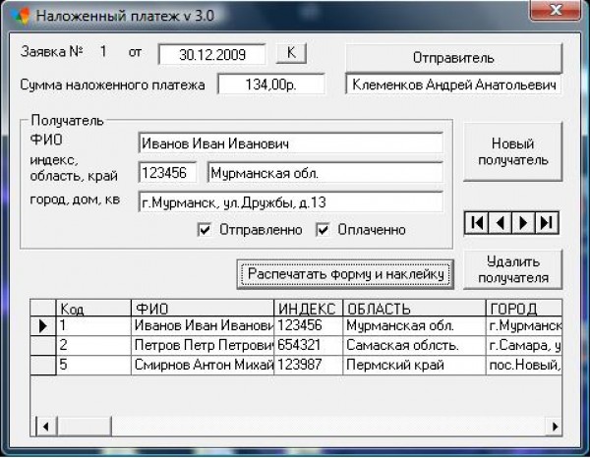
Task: Click Новый получатель button
Action: (512, 150)
